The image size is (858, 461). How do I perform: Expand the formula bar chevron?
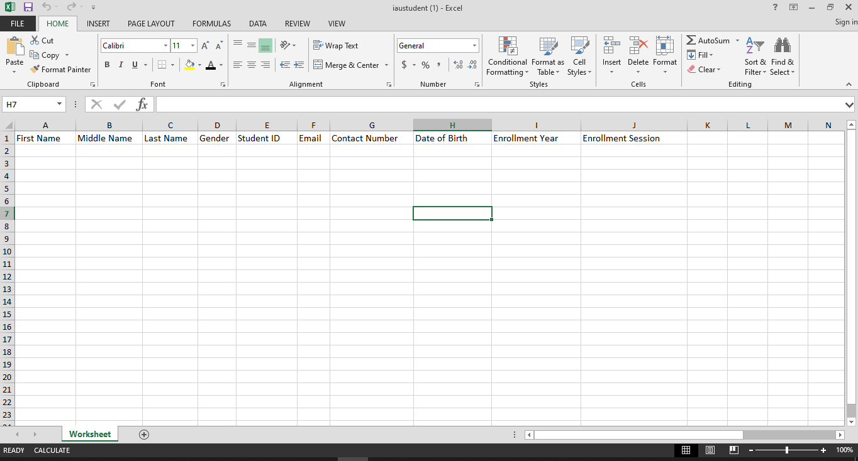point(850,105)
